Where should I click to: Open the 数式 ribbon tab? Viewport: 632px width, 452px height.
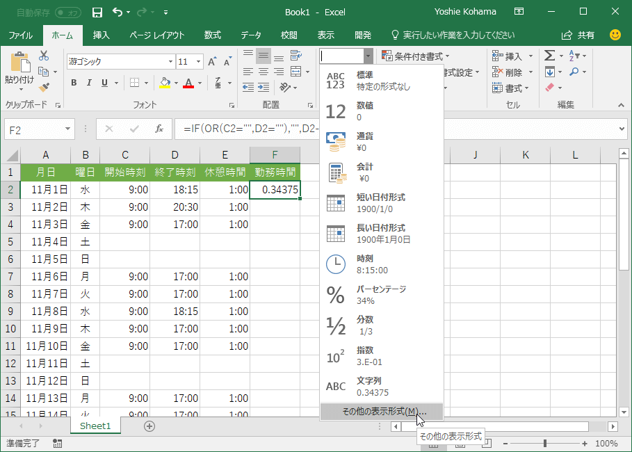pyautogui.click(x=212, y=35)
